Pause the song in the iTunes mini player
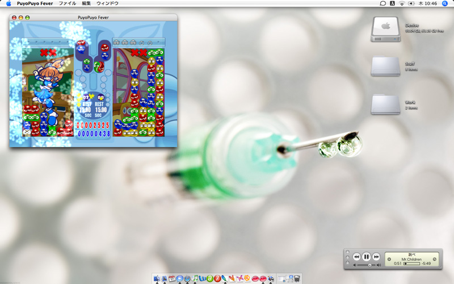This screenshot has width=454, height=284. 366,257
